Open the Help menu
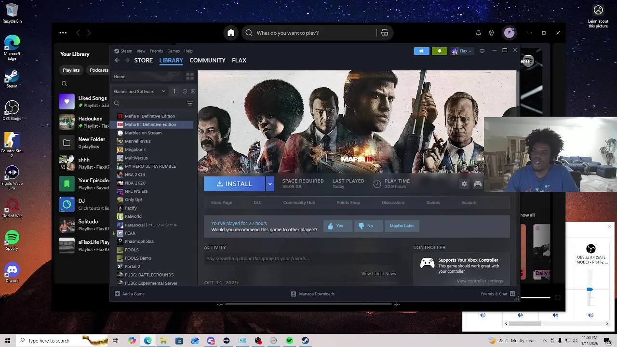This screenshot has width=617, height=347. (x=188, y=51)
